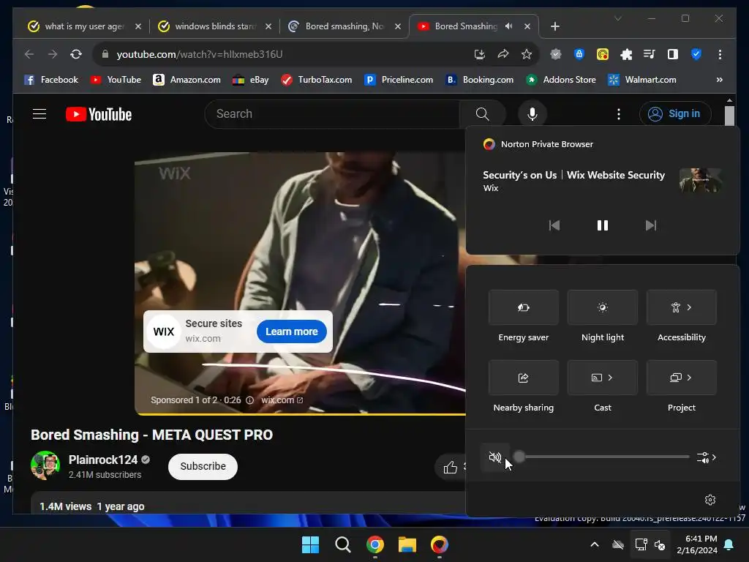Expand Project options chevron
The height and width of the screenshot is (562, 749).
point(689,378)
